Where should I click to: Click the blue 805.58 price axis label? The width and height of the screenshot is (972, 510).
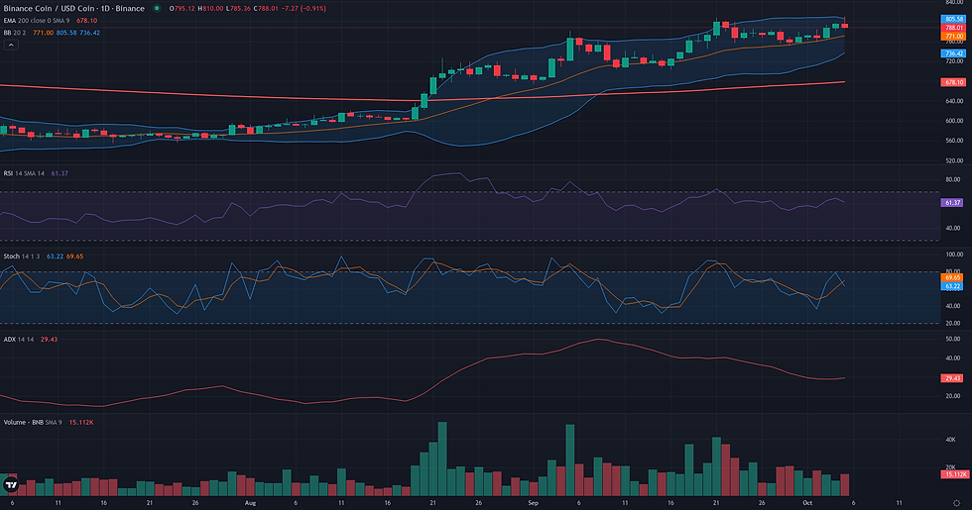[953, 19]
